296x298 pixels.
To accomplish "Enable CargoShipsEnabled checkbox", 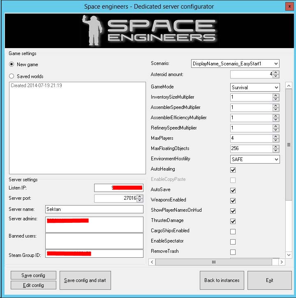I will click(x=233, y=231).
